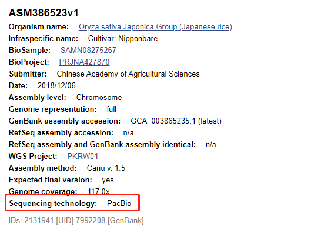Click the 2131941 UID number
331x229 pixels.
[39, 221]
